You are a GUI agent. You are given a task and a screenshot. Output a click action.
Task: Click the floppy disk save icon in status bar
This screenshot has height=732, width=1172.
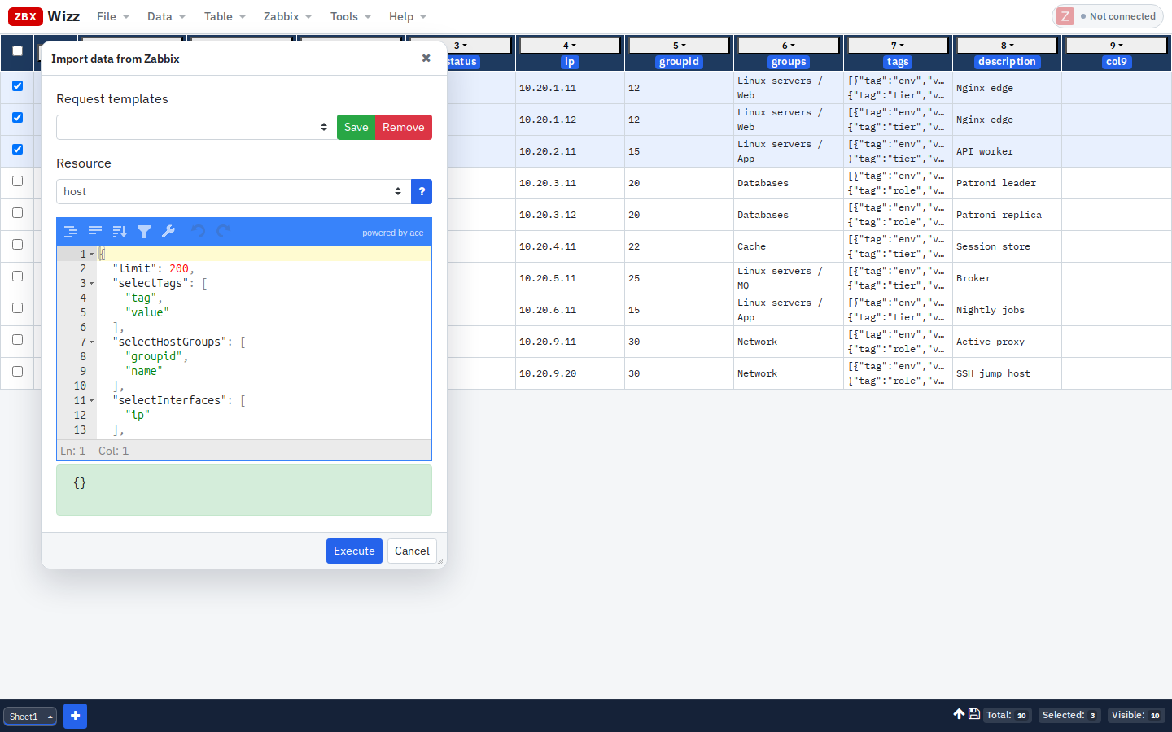973,714
